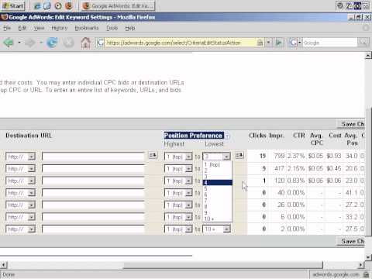Open the Internet Explorer quick launch icon
The height and width of the screenshot is (279, 372).
37,5
